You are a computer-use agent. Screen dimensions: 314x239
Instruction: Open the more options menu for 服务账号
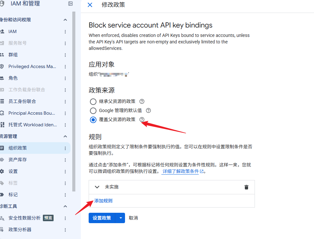pos(65,43)
